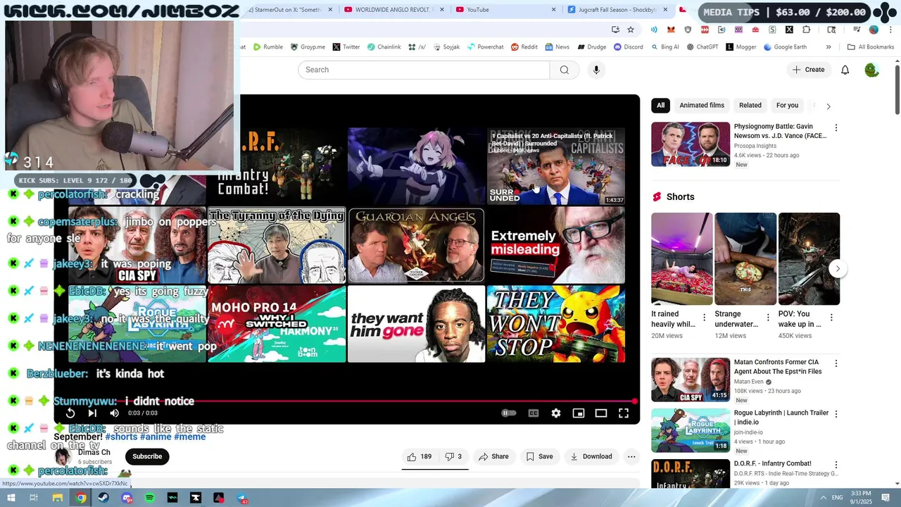The height and width of the screenshot is (507, 901).
Task: Open options for 'It rained heavily' short
Action: [704, 318]
